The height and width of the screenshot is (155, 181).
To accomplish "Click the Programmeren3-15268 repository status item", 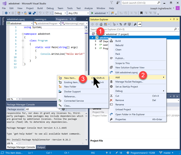I will 141,153.
